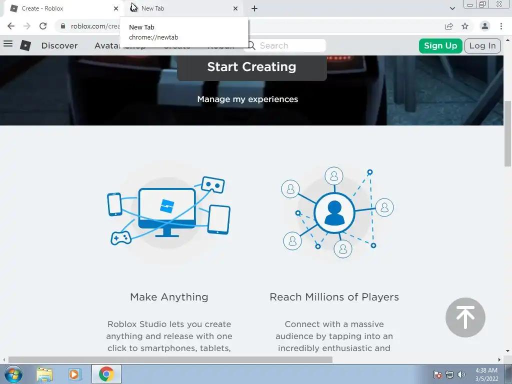Screen dimensions: 512x384
Task: Click the address bar URL roblox.com
Action: [94, 26]
